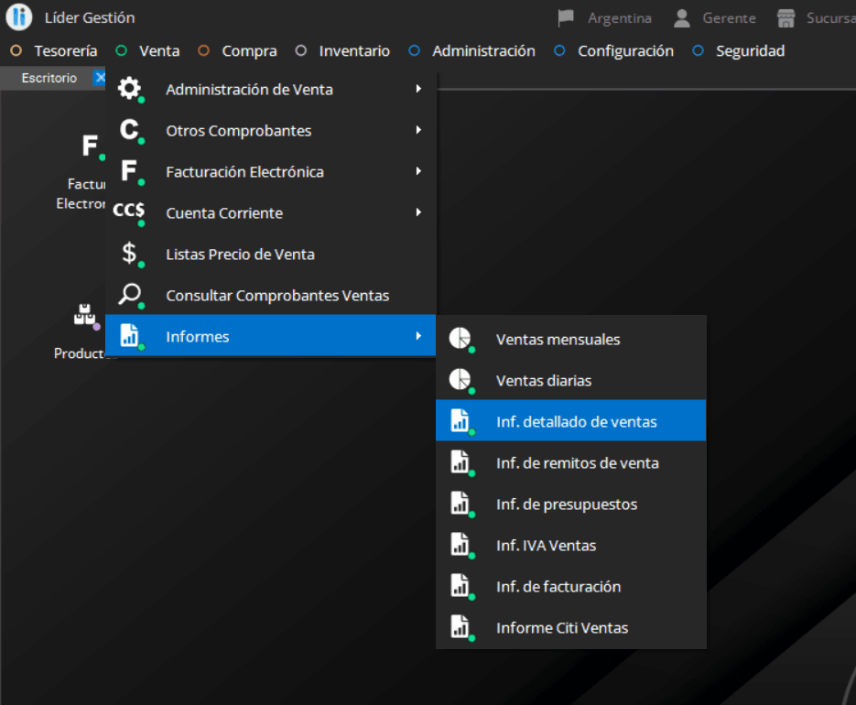This screenshot has height=705, width=856.
Task: Open the Inventario menu
Action: (x=353, y=51)
